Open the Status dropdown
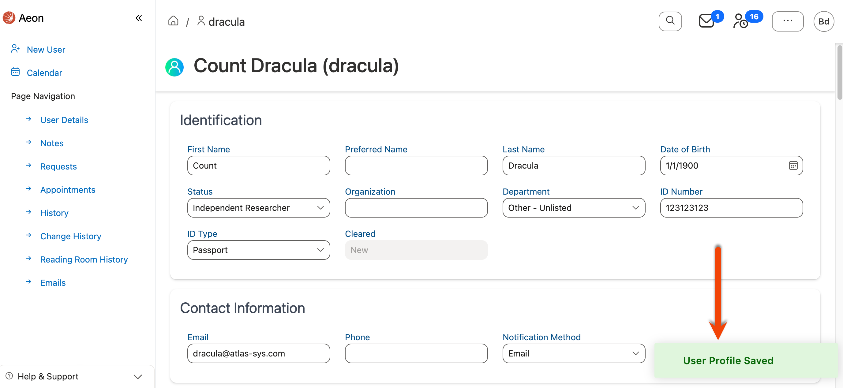Screen dimensions: 843x388 coord(259,208)
